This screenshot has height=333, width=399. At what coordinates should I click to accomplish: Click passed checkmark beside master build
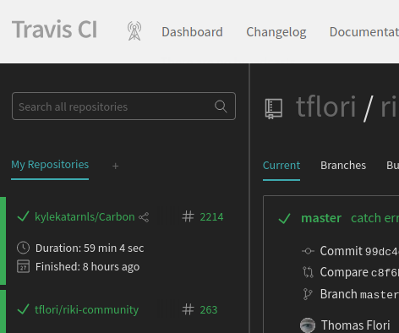284,218
